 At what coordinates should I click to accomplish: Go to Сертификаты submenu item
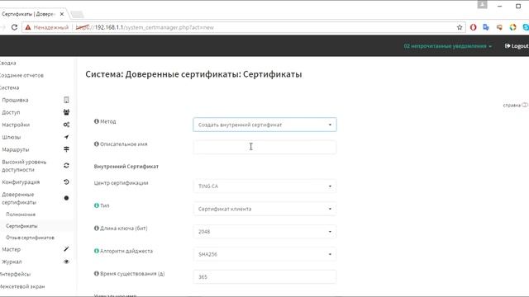pos(21,226)
